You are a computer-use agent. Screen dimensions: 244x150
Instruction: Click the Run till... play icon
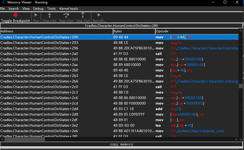pos(99,15)
